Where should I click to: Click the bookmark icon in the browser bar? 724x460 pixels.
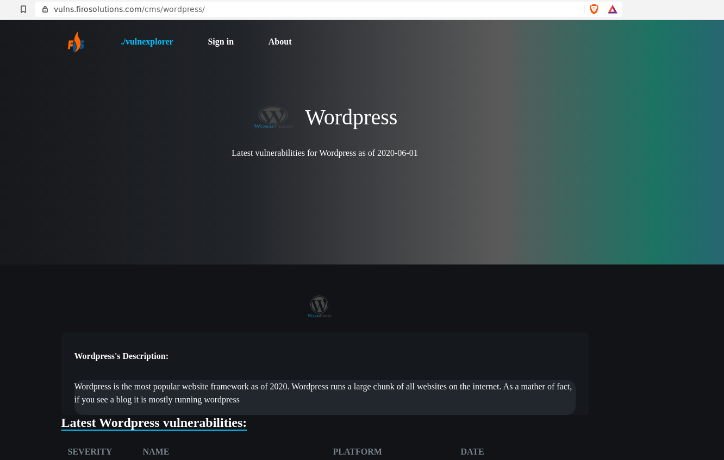23,9
